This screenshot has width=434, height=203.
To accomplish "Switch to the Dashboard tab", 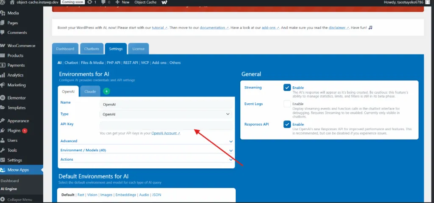I will click(65, 49).
